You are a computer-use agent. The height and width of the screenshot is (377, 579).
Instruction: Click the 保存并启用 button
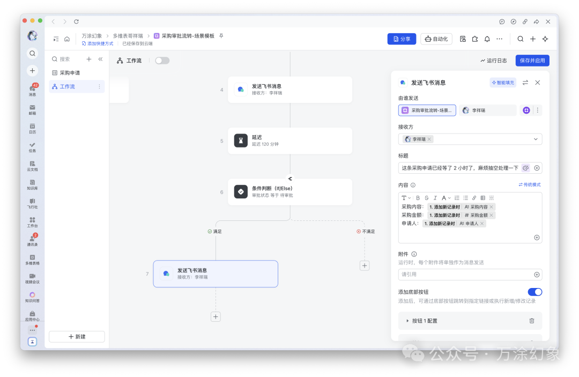[x=532, y=60]
